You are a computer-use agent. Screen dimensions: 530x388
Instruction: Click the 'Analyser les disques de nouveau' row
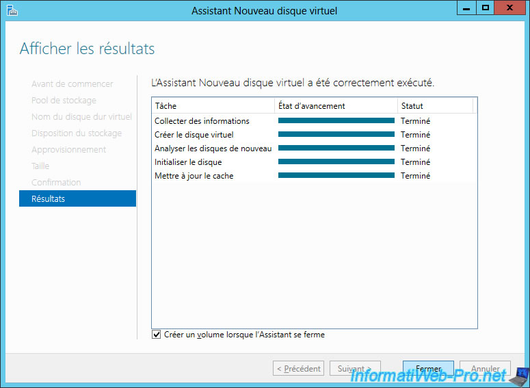point(315,148)
